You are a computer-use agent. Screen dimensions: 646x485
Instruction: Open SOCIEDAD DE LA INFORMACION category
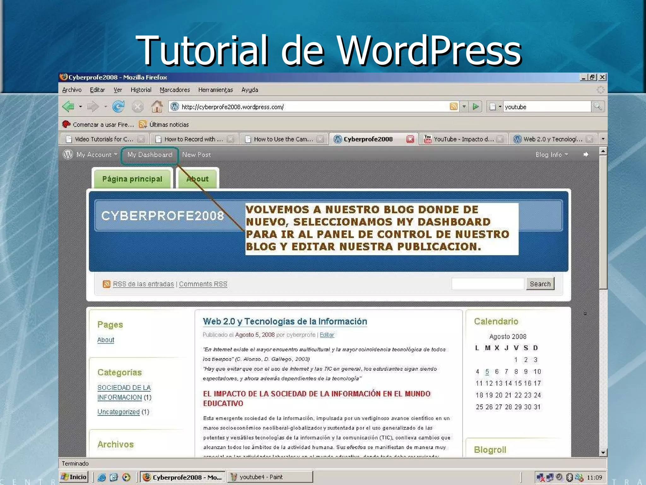pos(124,392)
